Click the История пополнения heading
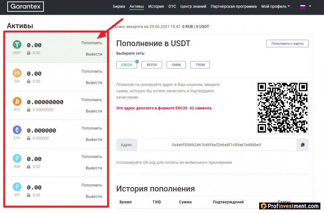This screenshot has height=213, width=324. coord(156,189)
